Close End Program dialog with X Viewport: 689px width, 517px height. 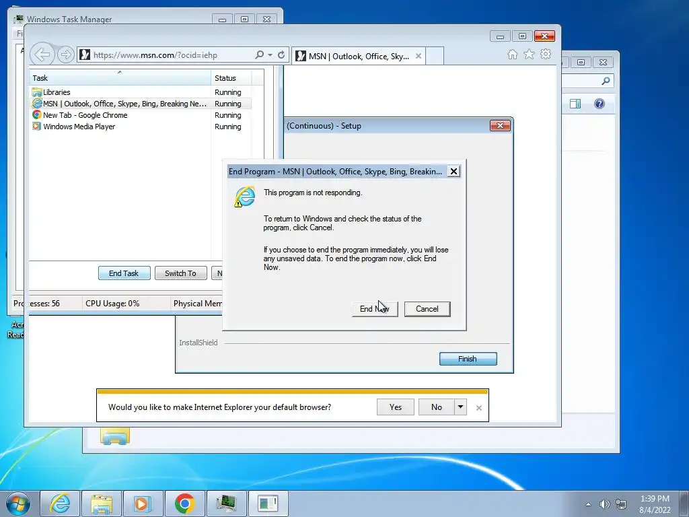(x=454, y=171)
